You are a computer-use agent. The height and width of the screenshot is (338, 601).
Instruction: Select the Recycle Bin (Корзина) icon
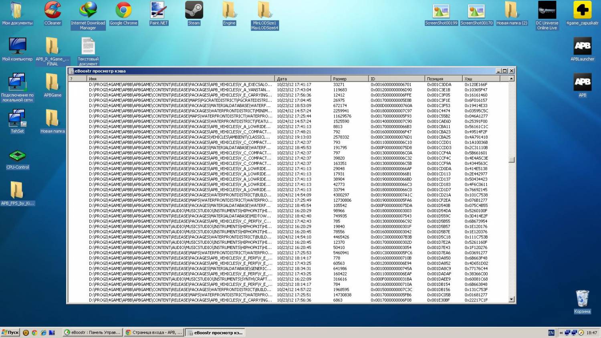tap(582, 300)
